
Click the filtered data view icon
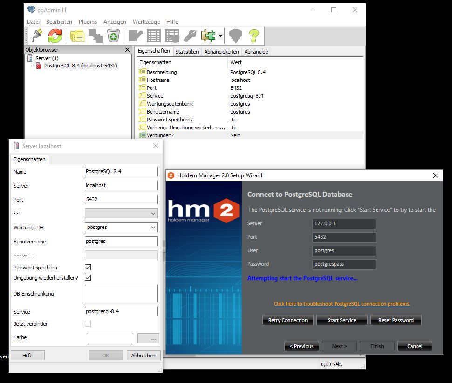tap(172, 36)
